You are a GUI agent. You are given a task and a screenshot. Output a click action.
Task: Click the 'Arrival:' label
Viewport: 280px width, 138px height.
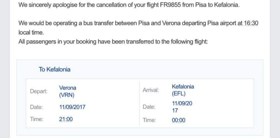[x=151, y=90]
